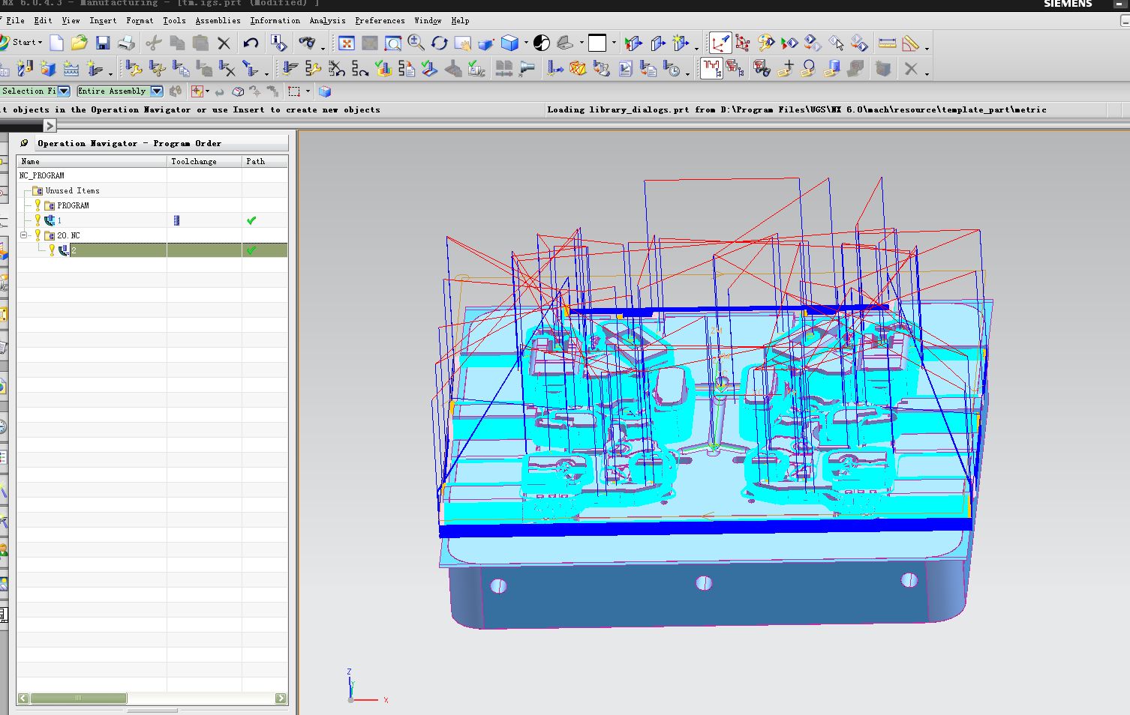The height and width of the screenshot is (715, 1130).
Task: Open the Tools menu
Action: 174,21
